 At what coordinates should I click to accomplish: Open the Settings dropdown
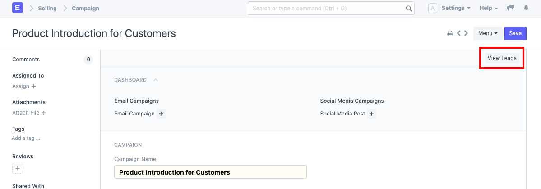pos(456,8)
